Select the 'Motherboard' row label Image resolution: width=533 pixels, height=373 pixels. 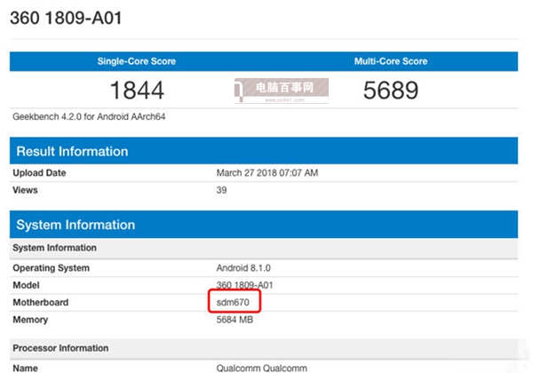coord(41,302)
